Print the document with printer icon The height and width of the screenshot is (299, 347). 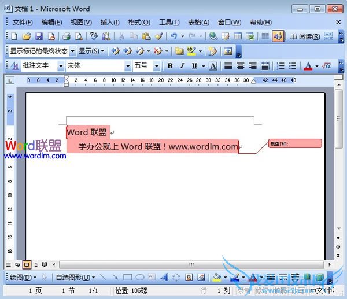coord(66,36)
